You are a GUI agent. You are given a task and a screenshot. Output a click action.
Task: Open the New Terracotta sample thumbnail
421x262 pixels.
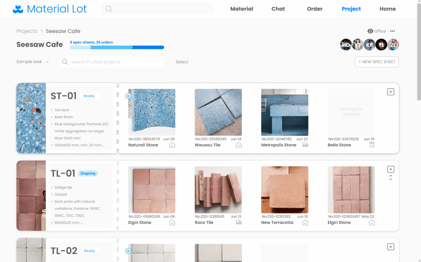coord(285,190)
